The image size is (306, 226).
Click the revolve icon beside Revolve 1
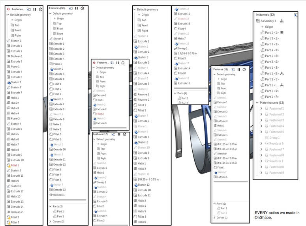click(x=135, y=94)
